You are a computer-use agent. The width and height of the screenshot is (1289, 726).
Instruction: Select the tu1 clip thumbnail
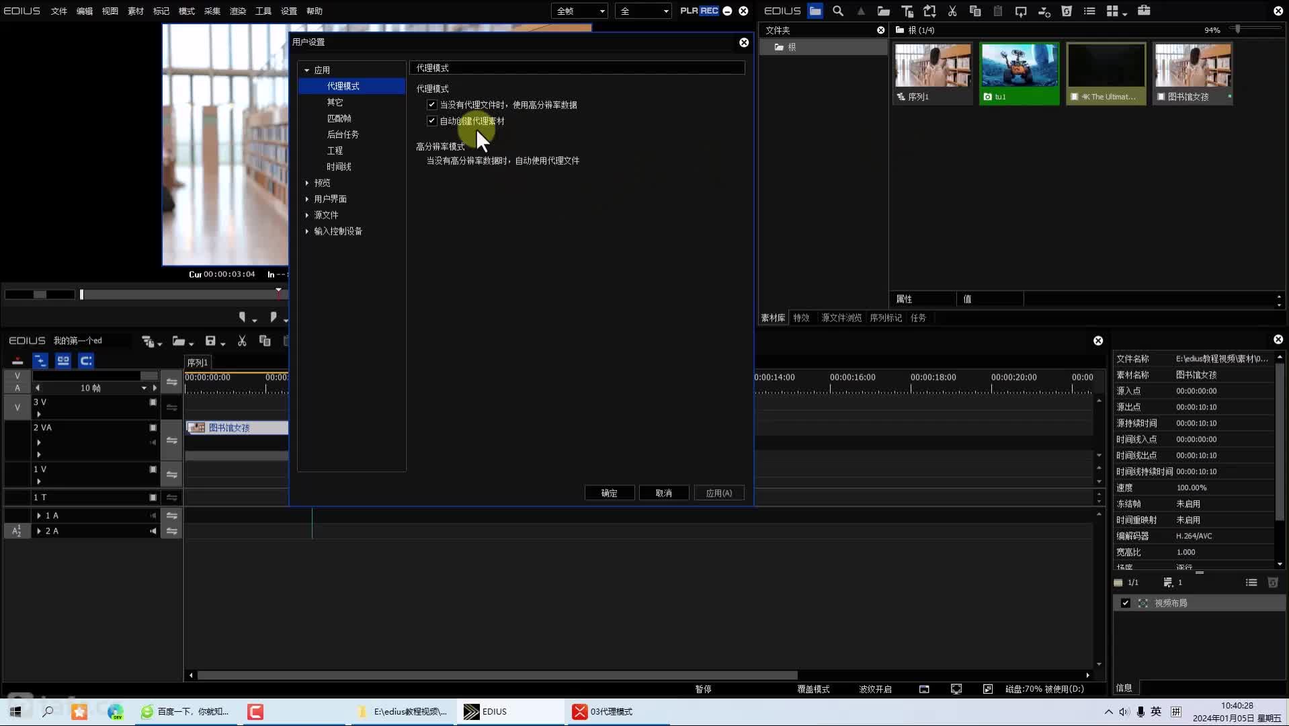click(1020, 73)
